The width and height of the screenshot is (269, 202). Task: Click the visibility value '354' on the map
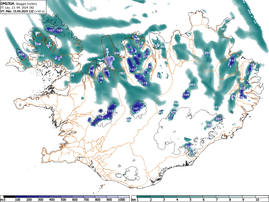(38, 44)
